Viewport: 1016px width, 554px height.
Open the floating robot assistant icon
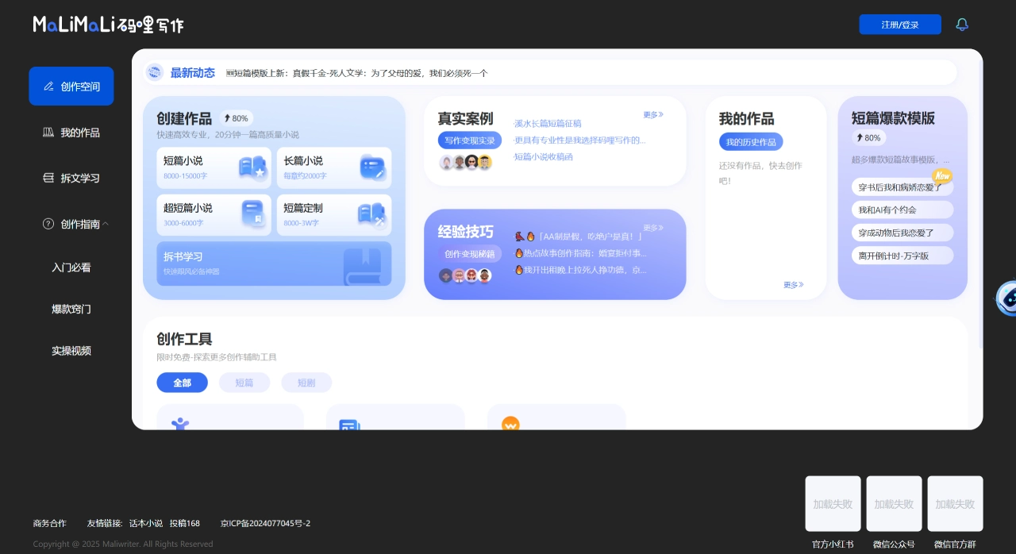pyautogui.click(x=1006, y=298)
